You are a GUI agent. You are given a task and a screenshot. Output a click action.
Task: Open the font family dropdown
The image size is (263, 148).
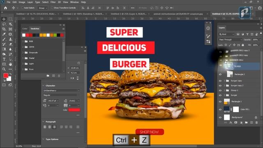point(61,90)
